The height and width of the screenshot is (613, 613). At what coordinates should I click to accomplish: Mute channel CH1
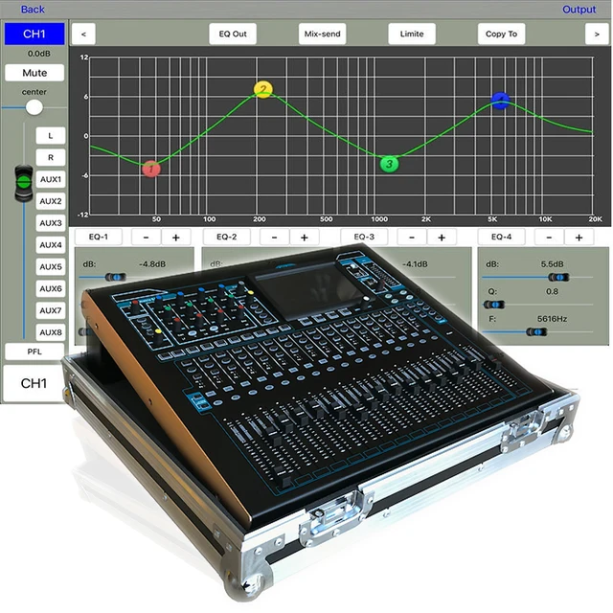tap(34, 73)
